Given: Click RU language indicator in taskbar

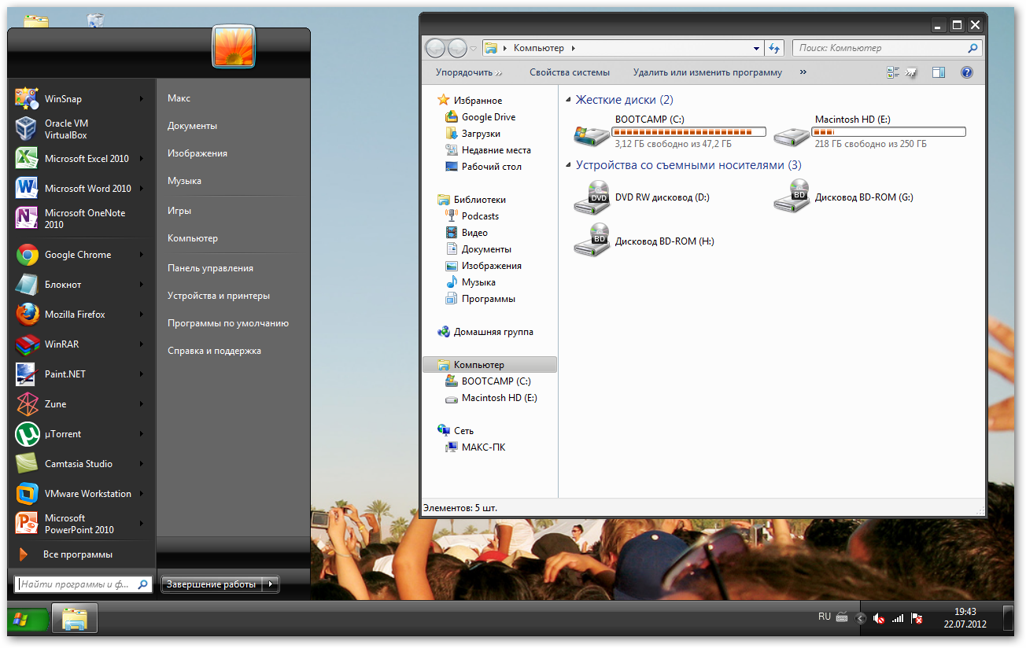Looking at the screenshot, I should [825, 617].
